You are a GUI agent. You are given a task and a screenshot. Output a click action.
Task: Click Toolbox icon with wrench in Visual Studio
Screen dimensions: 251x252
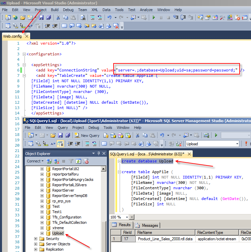tap(222, 17)
